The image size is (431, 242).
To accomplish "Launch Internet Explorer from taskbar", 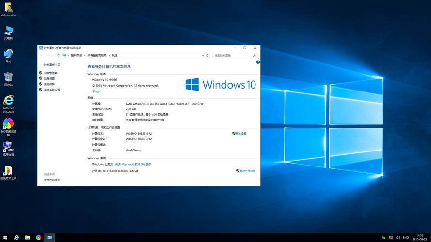I will (16, 237).
